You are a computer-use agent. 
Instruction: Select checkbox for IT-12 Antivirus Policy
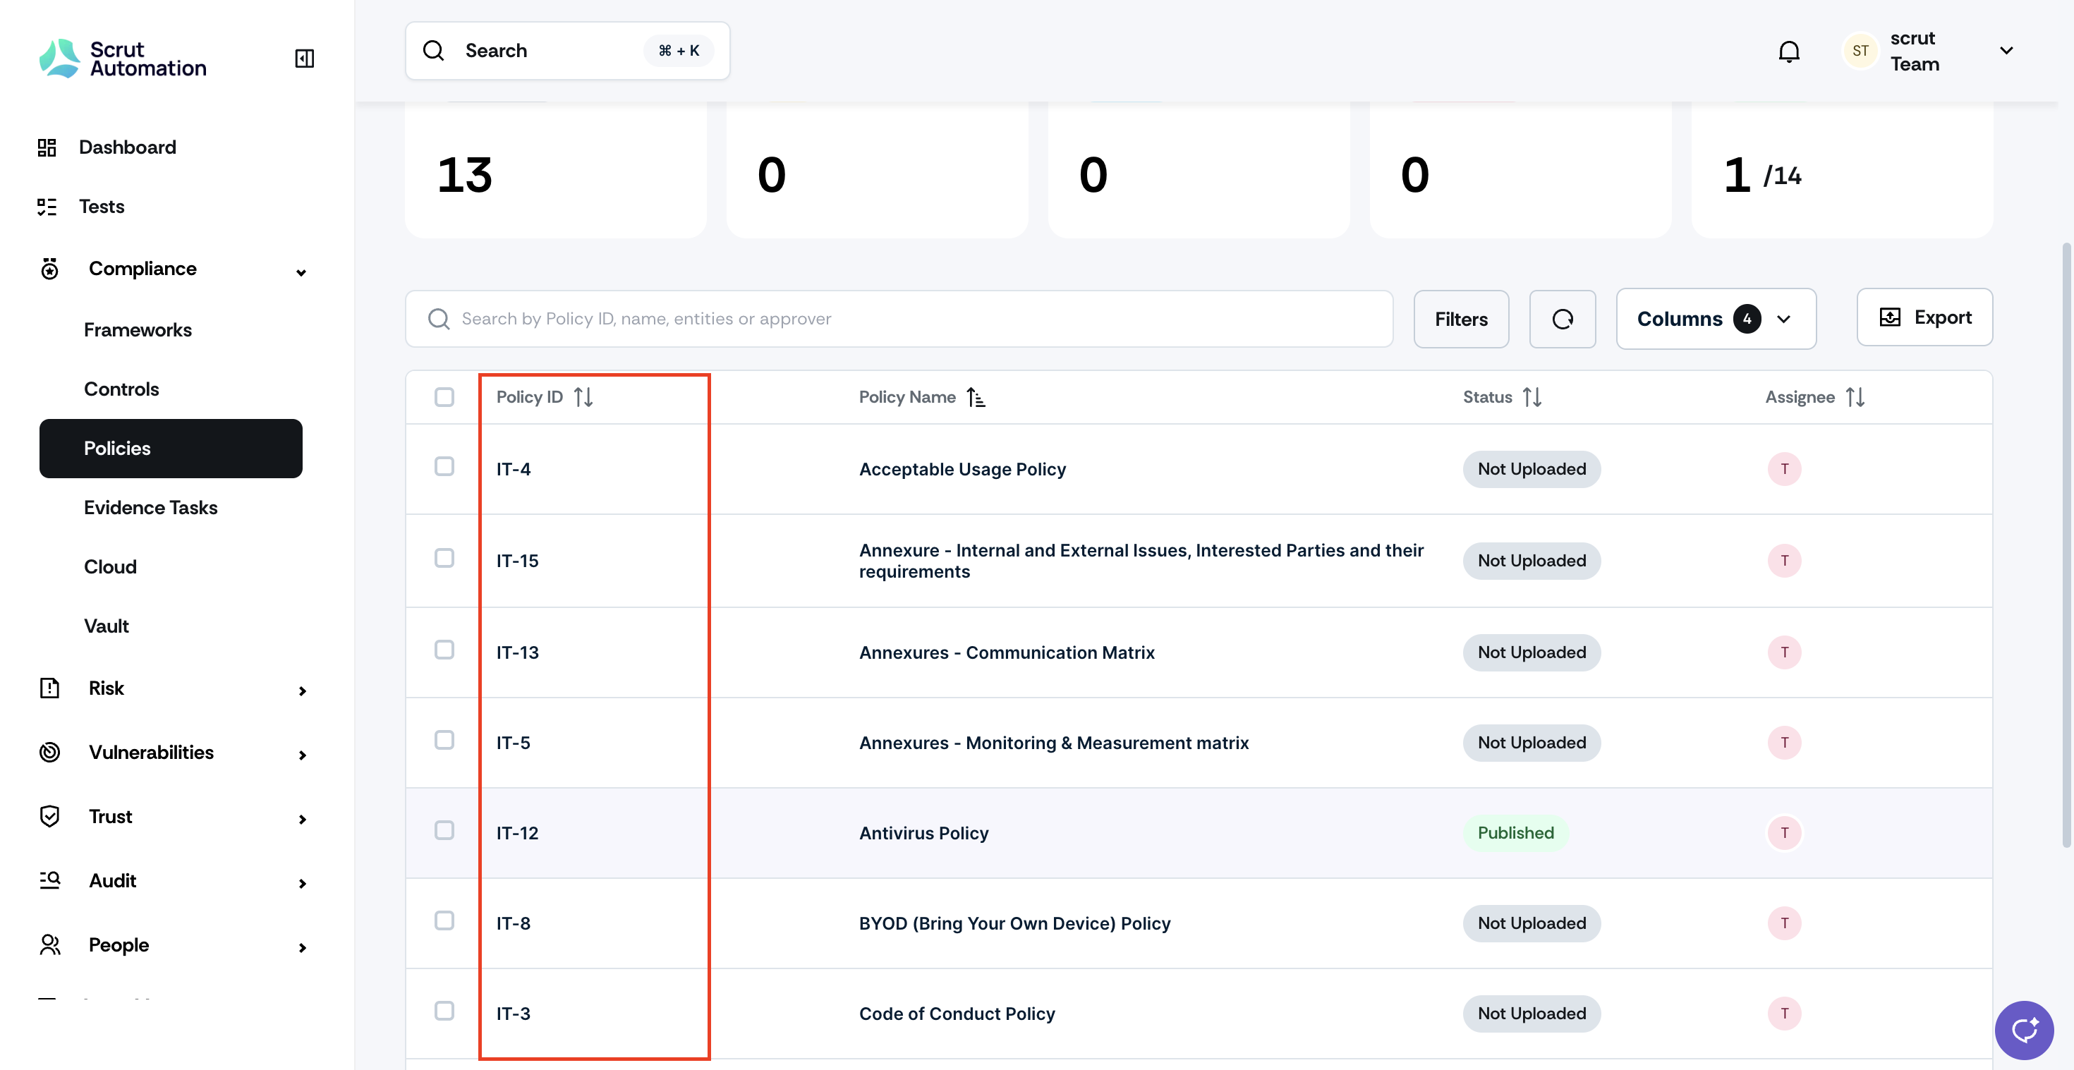(x=444, y=830)
